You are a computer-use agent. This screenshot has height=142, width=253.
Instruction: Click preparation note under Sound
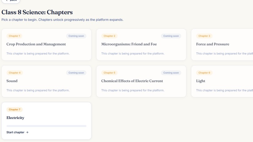coord(38,90)
